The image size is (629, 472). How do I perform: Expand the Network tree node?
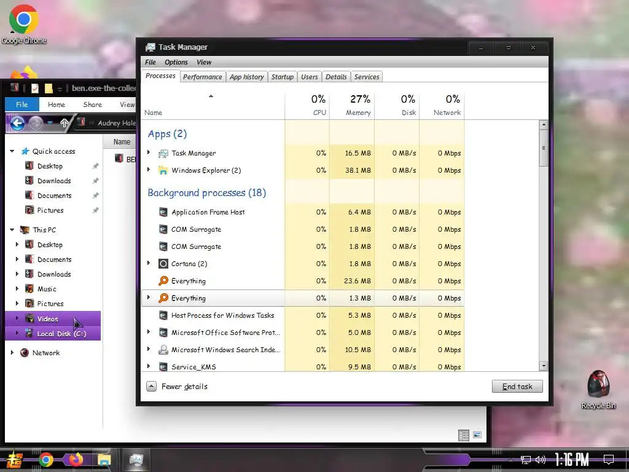coord(12,352)
